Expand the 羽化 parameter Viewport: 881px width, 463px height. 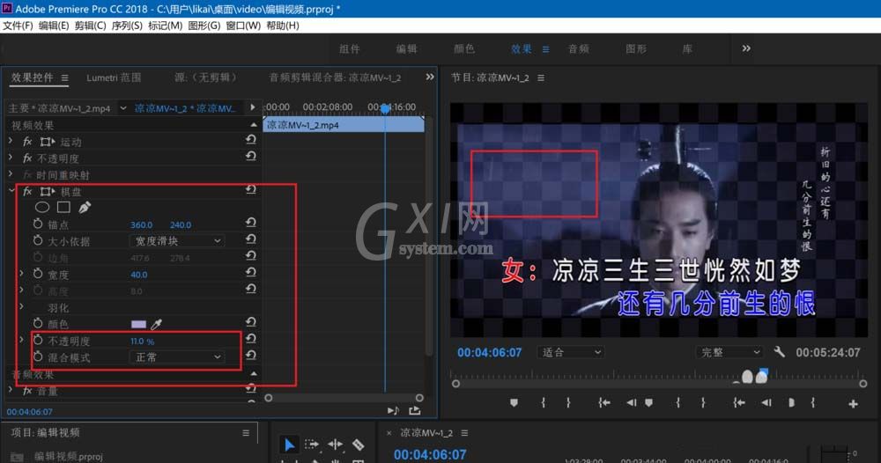(x=21, y=307)
